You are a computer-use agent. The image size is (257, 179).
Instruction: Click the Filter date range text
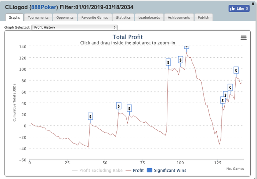pos(96,7)
